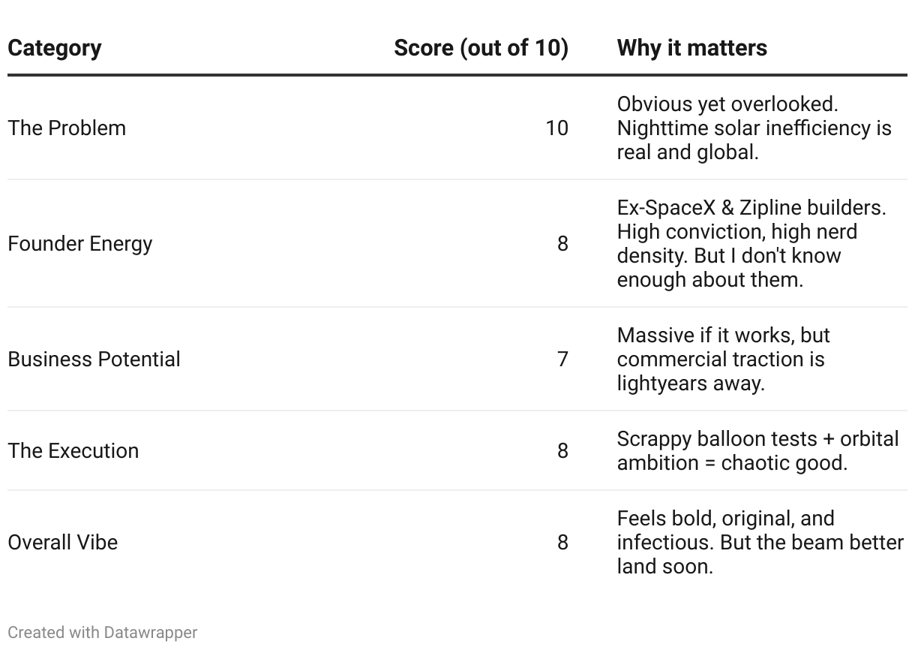This screenshot has height=650, width=915.
Task: Click the score 8 for The Execution
Action: click(x=562, y=451)
